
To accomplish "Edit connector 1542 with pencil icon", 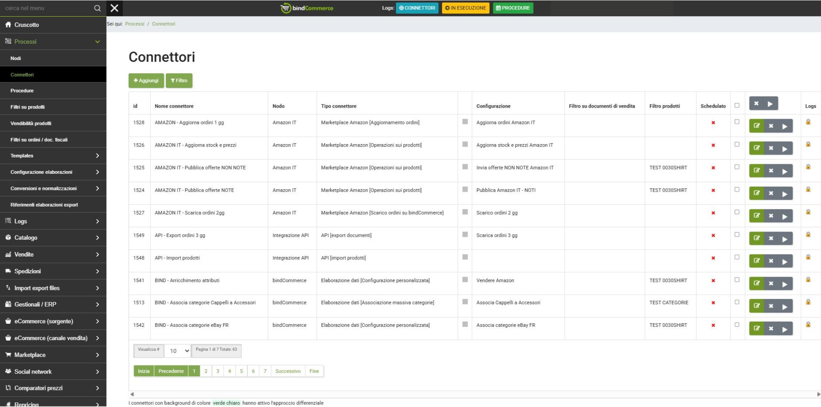I will pos(757,329).
